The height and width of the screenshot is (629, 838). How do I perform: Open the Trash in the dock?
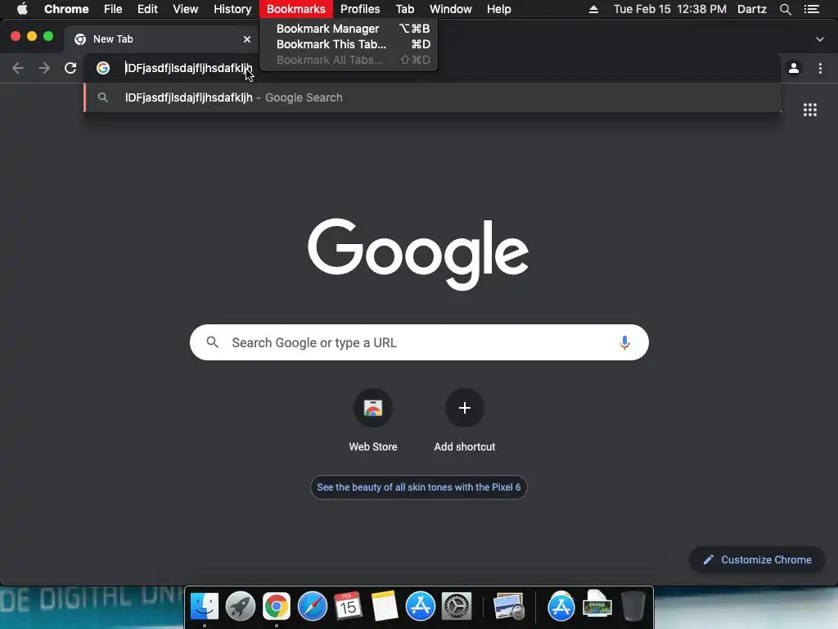633,606
